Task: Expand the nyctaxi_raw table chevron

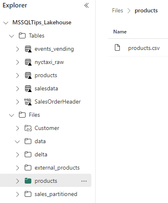Action: pos(17,62)
